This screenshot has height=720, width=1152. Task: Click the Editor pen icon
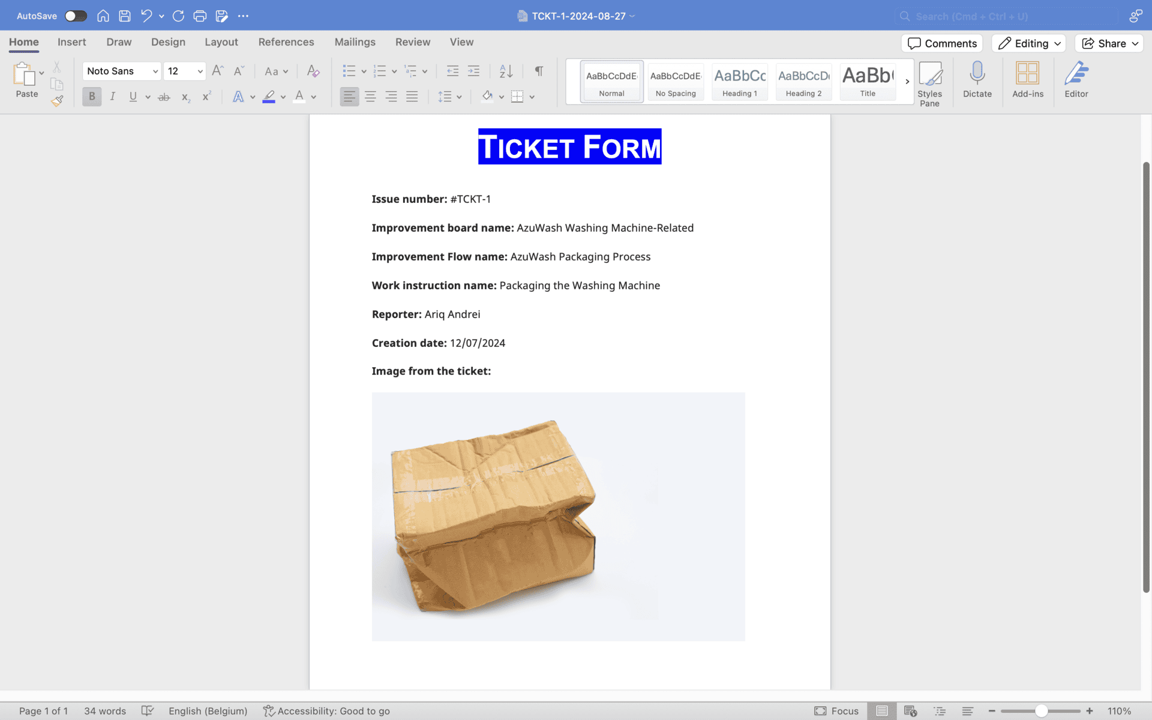pos(1076,79)
